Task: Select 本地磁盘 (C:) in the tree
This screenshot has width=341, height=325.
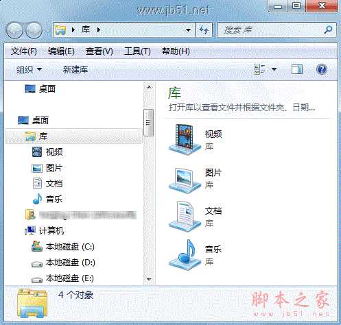Action: point(63,247)
